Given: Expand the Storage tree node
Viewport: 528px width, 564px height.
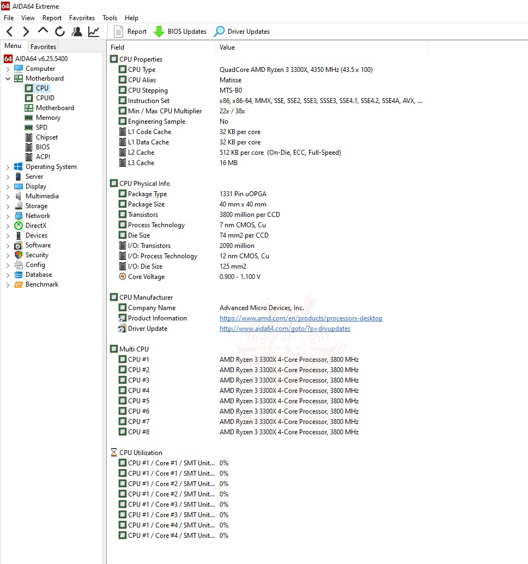Looking at the screenshot, I should [8, 206].
